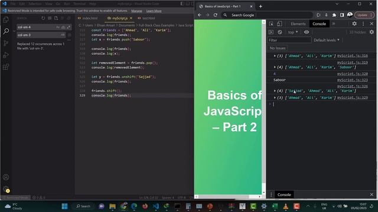Open Extensions view in VS Code

6,67
